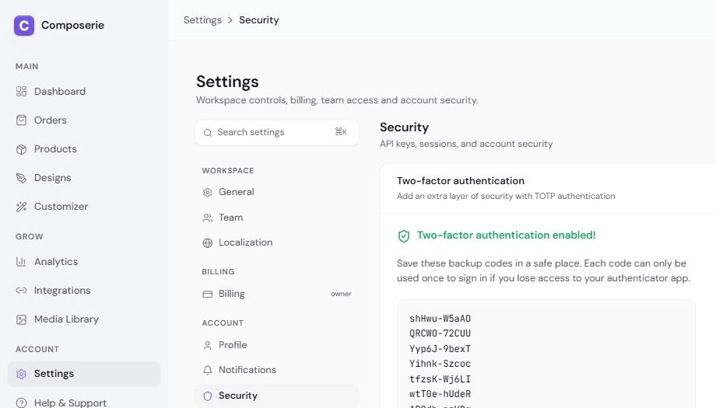
Task: Click the Analytics bar chart icon
Action: pos(21,262)
